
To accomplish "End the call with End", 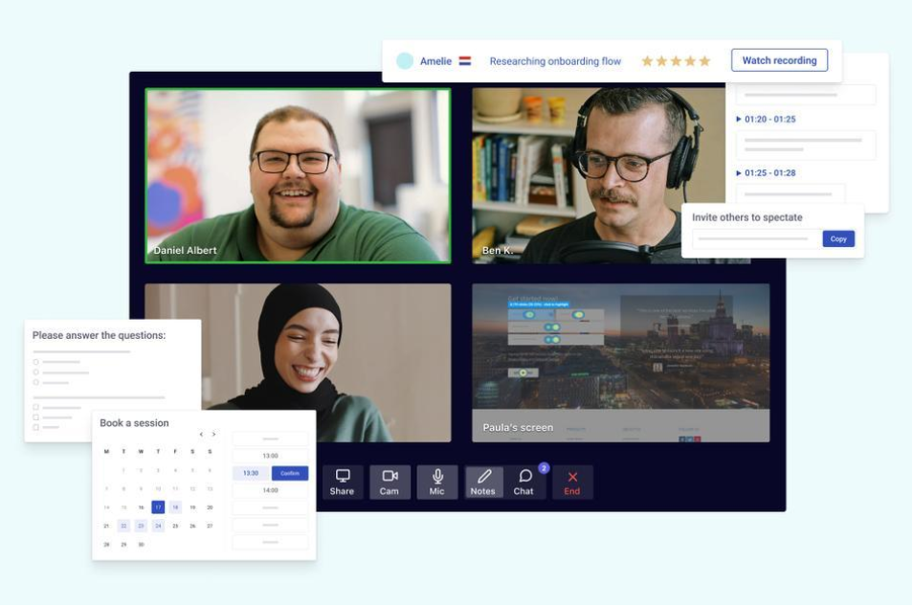I will (572, 482).
